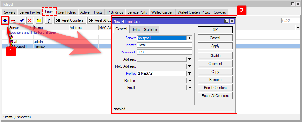Viewport: 302px width, 122px height.
Task: Click the Copy button
Action: tap(215, 72)
